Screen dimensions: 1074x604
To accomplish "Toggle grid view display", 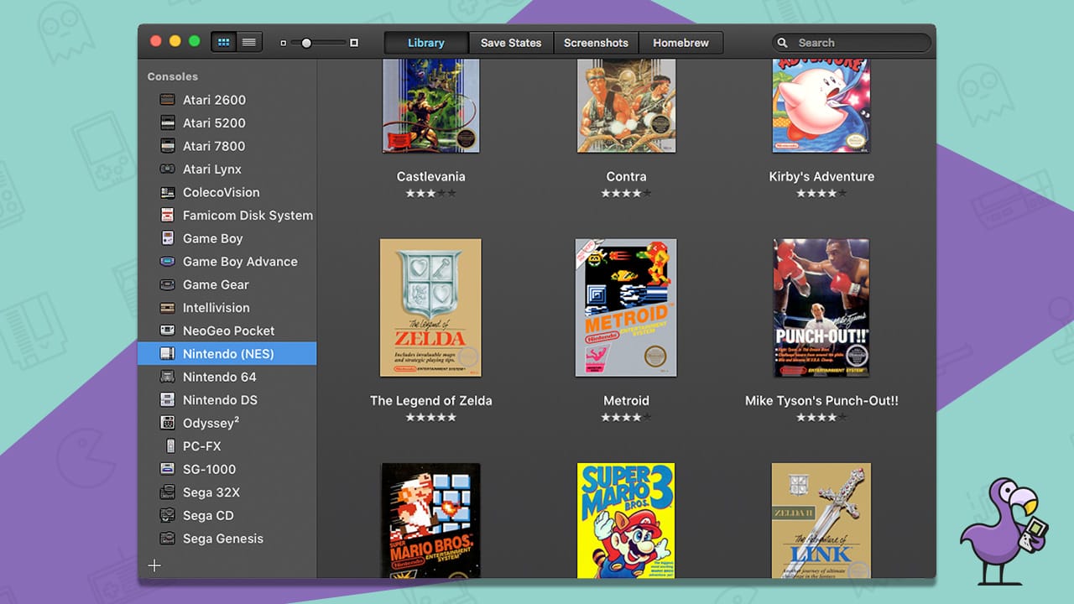I will click(x=223, y=41).
